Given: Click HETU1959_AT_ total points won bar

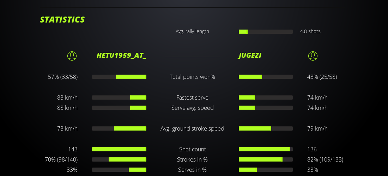Looking at the screenshot, I should coord(119,77).
